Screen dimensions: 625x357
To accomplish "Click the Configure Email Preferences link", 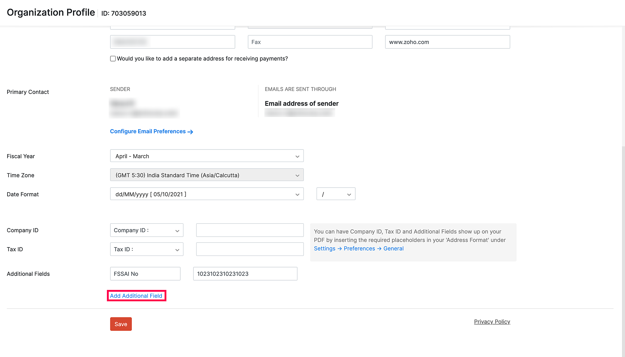I will (x=148, y=131).
